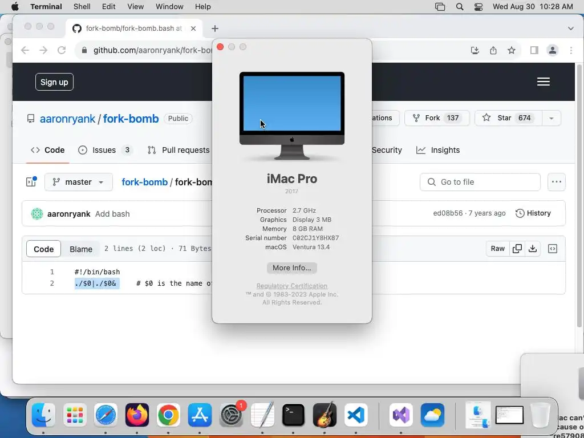This screenshot has height=438, width=584.
Task: Copy raw file contents icon
Action: [x=517, y=249]
